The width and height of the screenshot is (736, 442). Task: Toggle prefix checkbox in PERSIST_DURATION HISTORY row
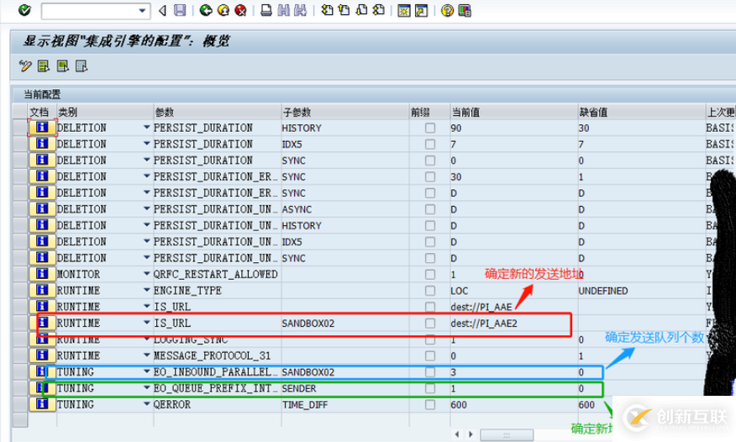click(x=430, y=128)
